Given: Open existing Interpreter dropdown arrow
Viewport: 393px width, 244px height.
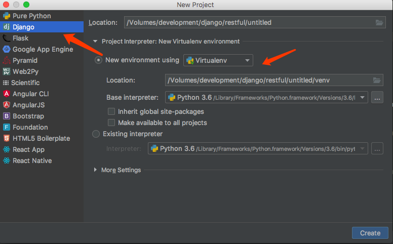Looking at the screenshot, I should (x=363, y=148).
